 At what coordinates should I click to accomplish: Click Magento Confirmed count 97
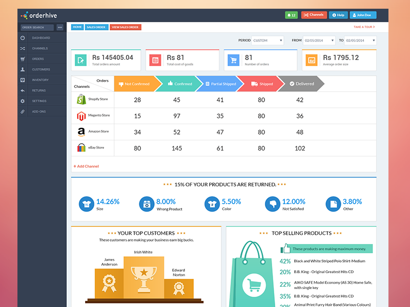point(177,116)
